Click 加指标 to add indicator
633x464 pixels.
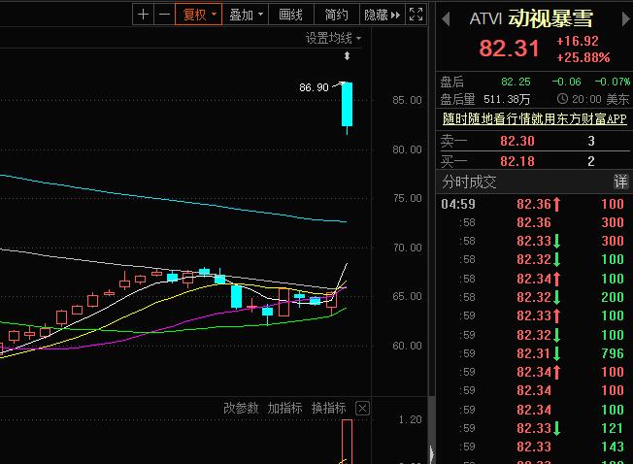(x=284, y=408)
